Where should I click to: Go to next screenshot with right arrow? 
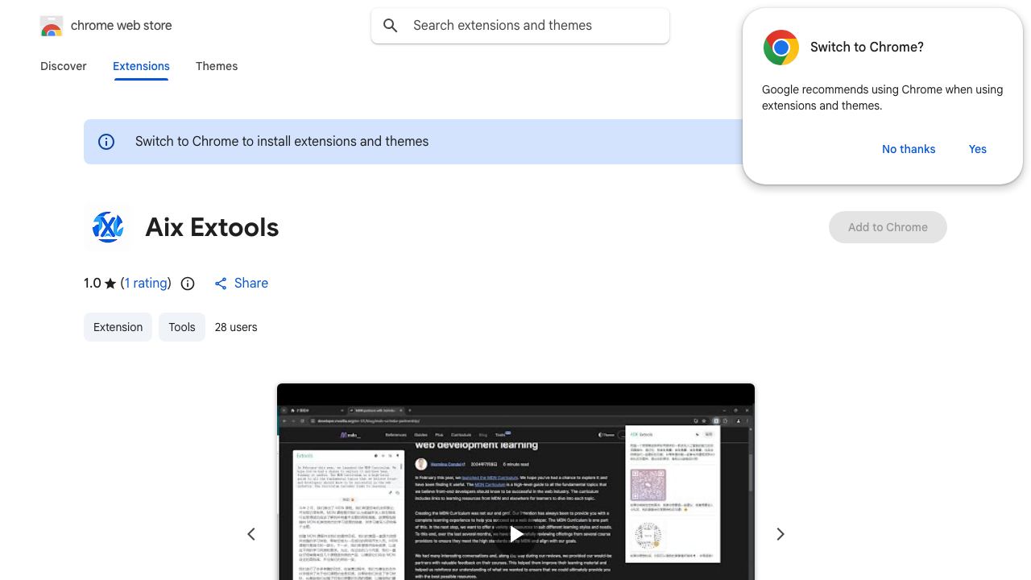tap(780, 534)
